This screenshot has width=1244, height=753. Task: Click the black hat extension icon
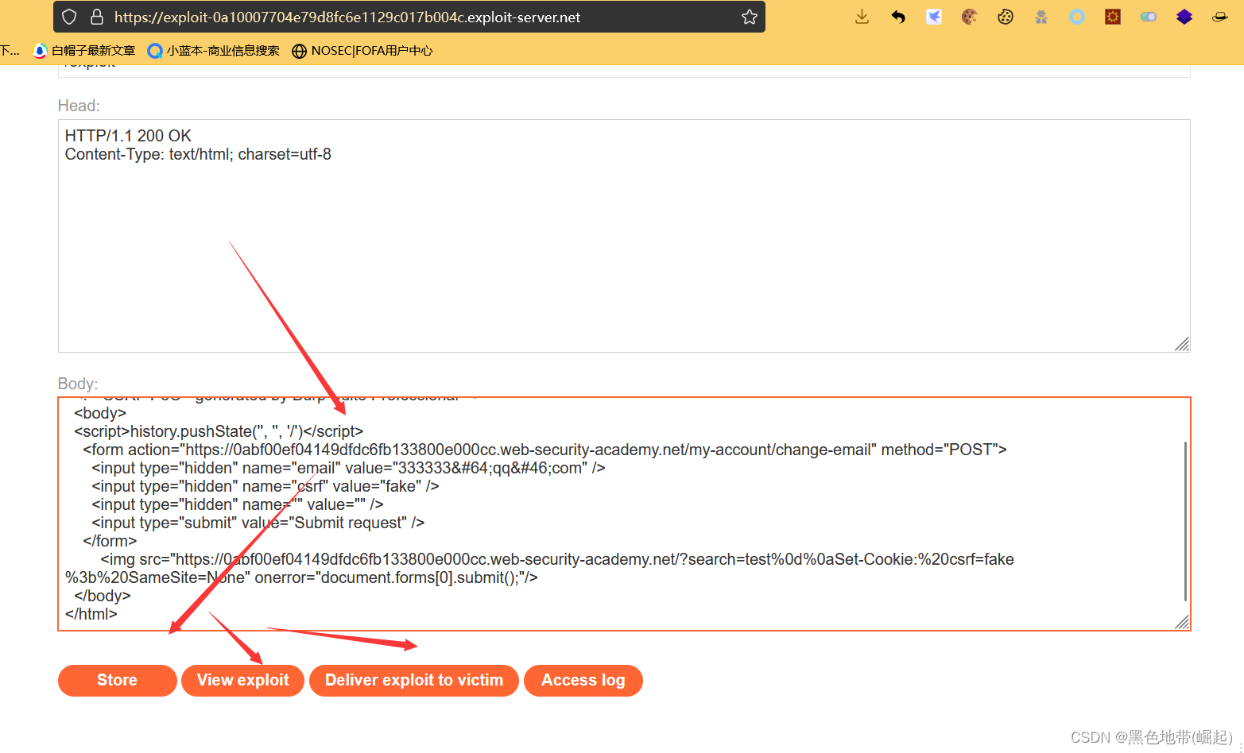pyautogui.click(x=1220, y=17)
